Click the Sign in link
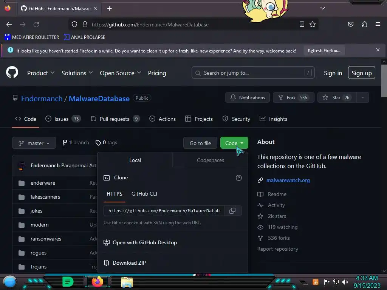This screenshot has height=290, width=387. click(x=333, y=73)
